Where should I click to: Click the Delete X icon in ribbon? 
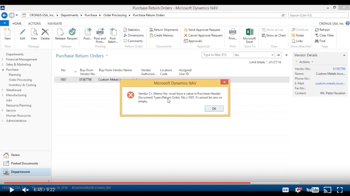click(x=45, y=32)
